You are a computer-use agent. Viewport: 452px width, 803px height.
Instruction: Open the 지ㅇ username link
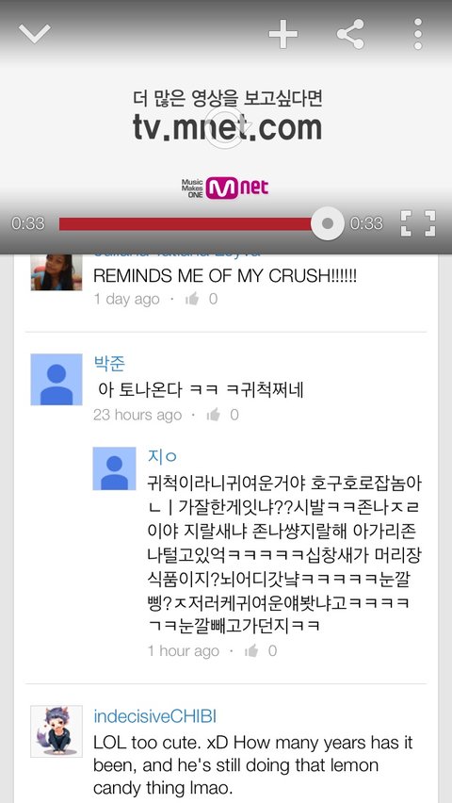pyautogui.click(x=162, y=456)
